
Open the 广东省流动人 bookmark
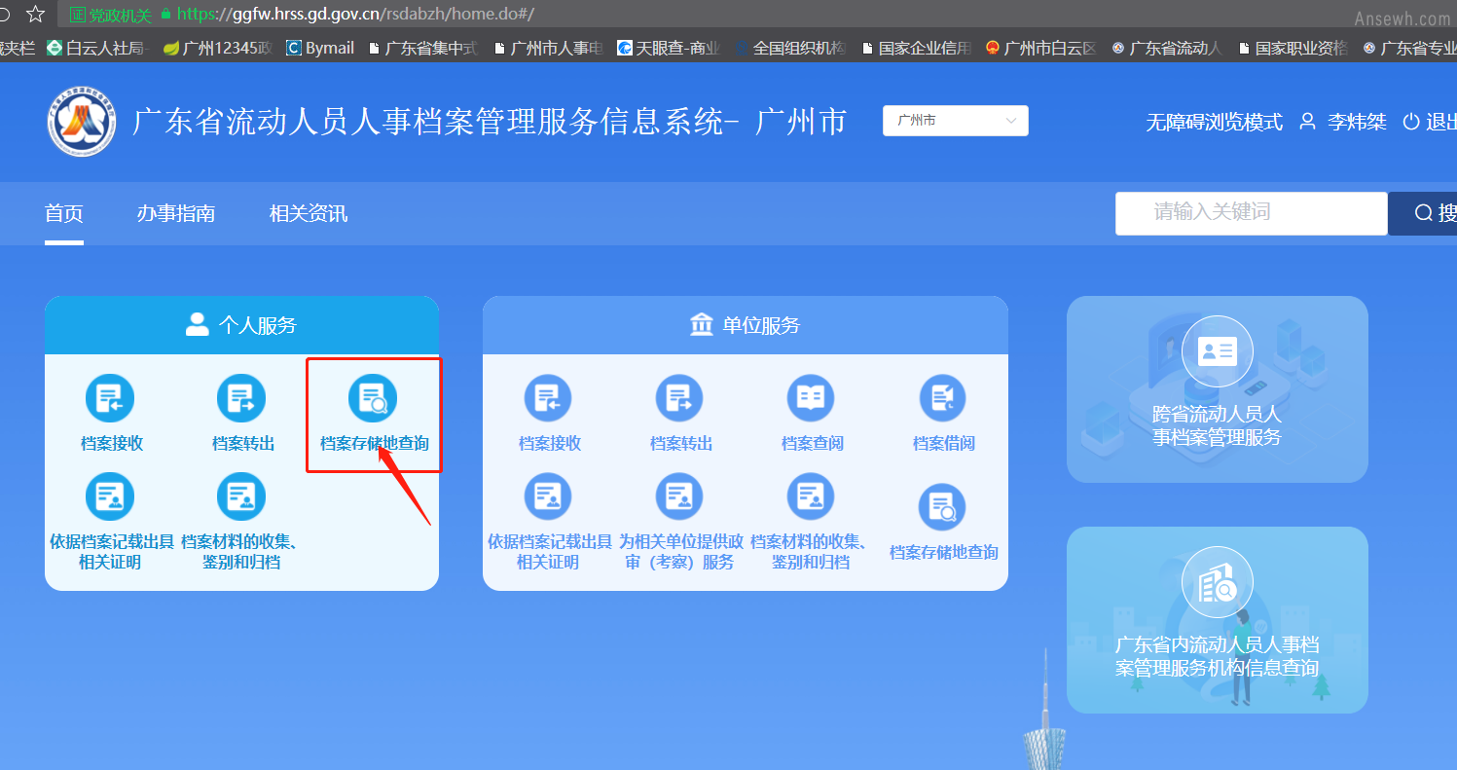click(1167, 48)
